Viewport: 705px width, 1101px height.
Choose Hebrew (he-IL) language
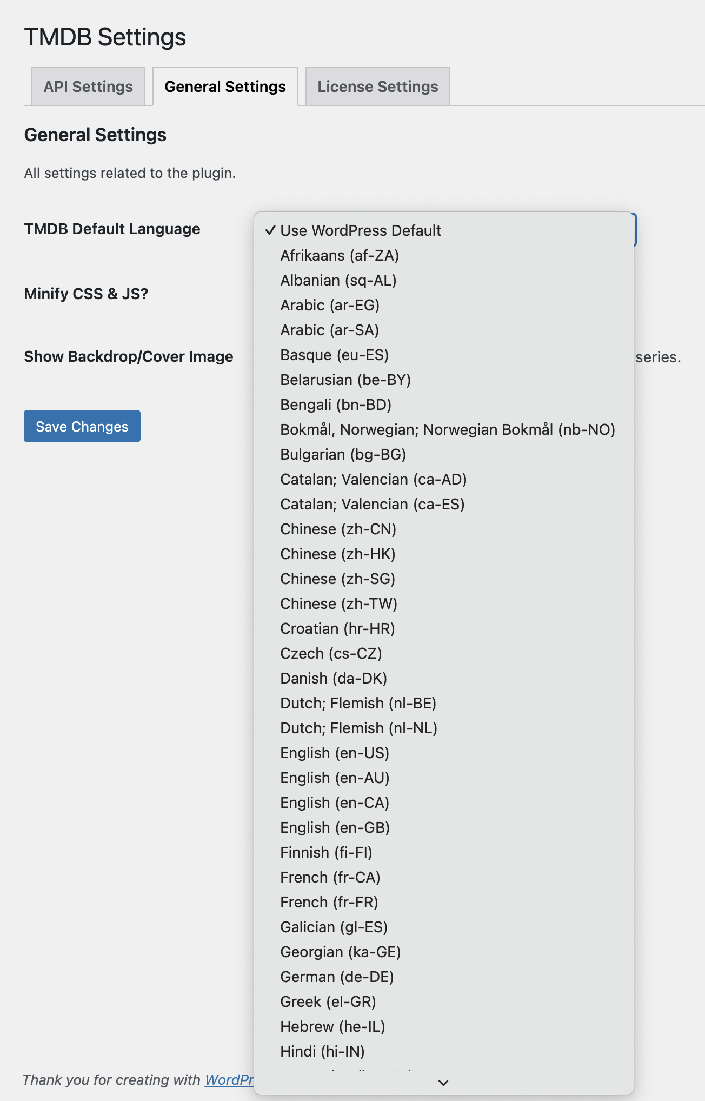[x=443, y=1026]
